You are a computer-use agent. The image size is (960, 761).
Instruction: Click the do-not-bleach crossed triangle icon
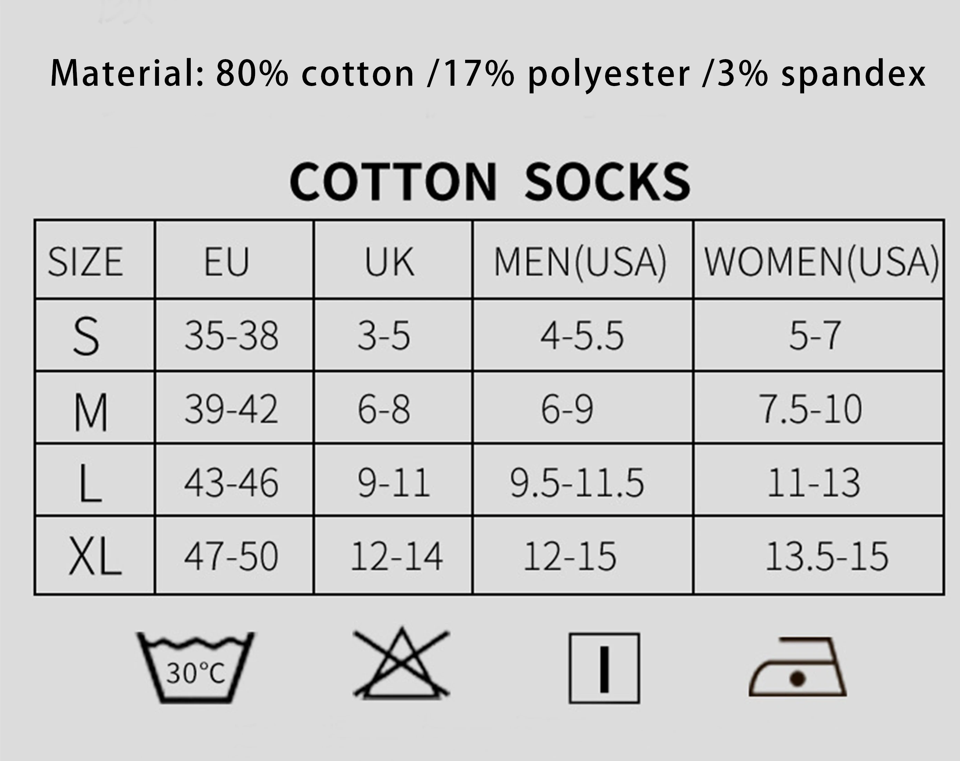click(x=402, y=664)
